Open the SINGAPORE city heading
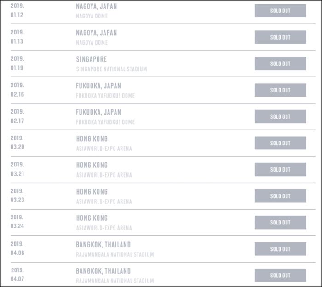Image resolution: width=322 pixels, height=287 pixels. 91,59
